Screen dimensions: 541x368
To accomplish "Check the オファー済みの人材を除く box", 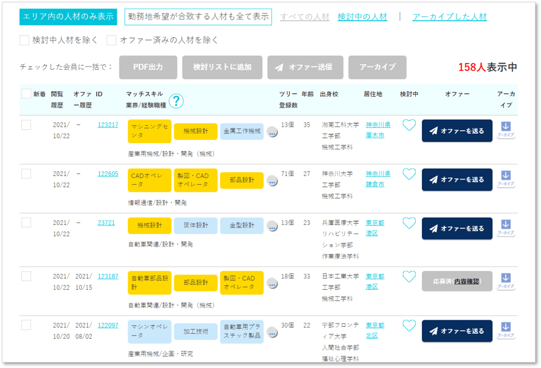I will (111, 40).
